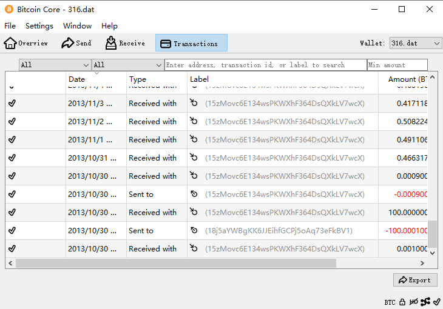This screenshot has height=309, width=443.
Task: Open the Settings menu
Action: pyautogui.click(x=39, y=26)
